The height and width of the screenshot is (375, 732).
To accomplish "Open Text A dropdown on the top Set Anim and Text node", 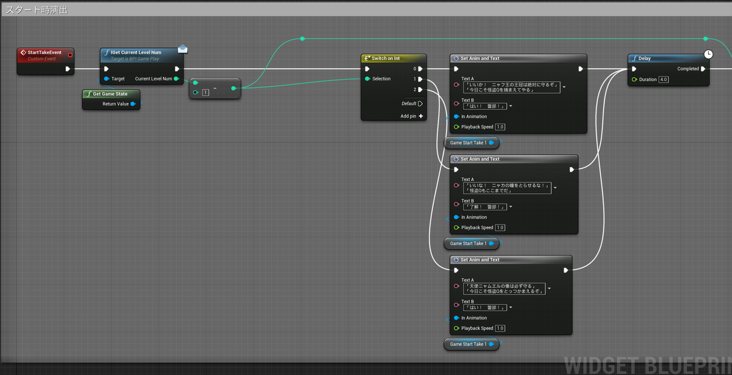I will tap(564, 87).
